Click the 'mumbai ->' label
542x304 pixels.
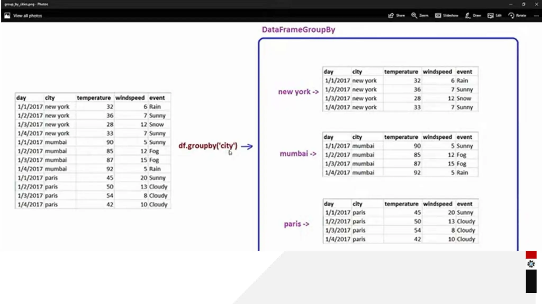(298, 154)
